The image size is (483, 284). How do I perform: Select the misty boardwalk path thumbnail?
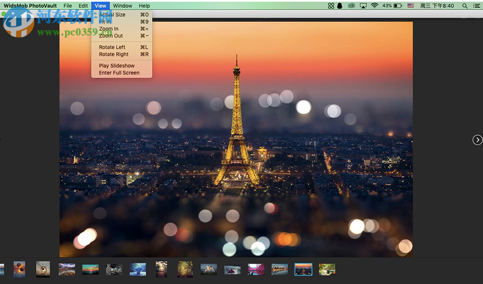click(162, 269)
